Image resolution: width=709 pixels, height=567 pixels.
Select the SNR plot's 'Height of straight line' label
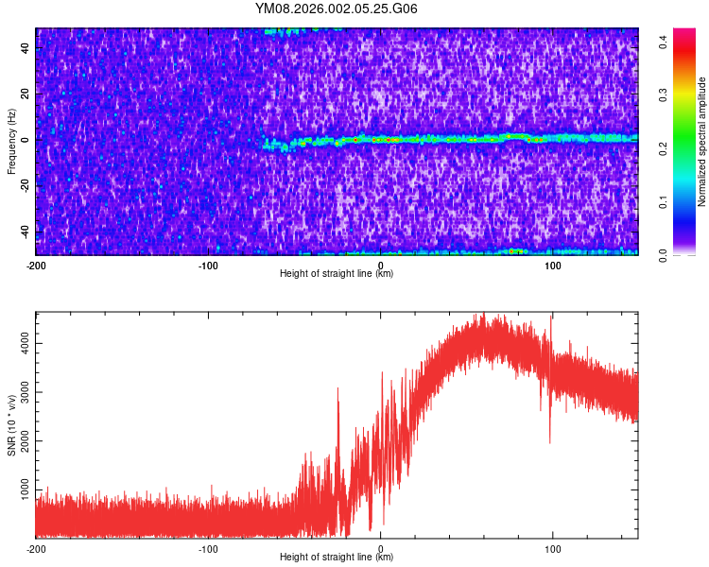337,557
